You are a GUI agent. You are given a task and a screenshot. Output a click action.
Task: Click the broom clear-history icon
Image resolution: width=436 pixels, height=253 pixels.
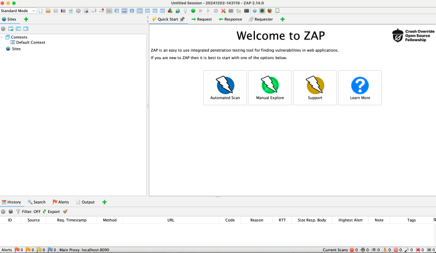[65, 212]
